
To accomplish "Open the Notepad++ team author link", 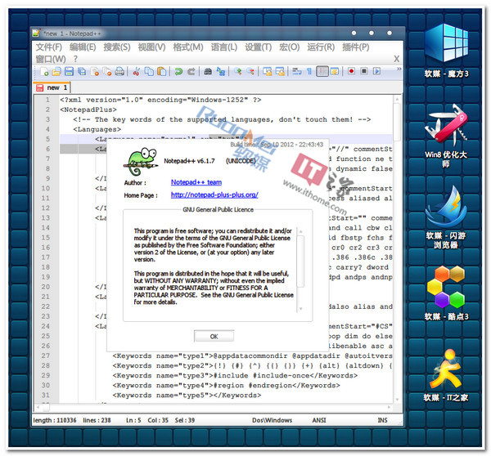I will (x=196, y=182).
